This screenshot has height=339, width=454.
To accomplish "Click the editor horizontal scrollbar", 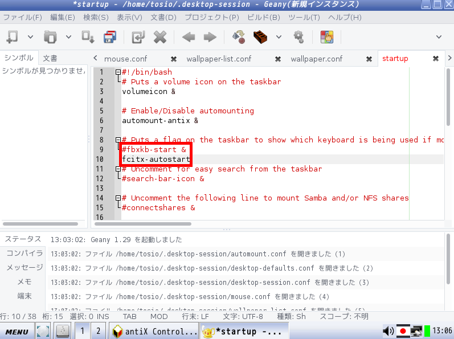I will 143,224.
